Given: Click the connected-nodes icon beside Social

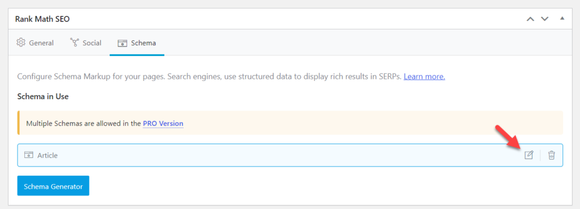Looking at the screenshot, I should click(74, 42).
